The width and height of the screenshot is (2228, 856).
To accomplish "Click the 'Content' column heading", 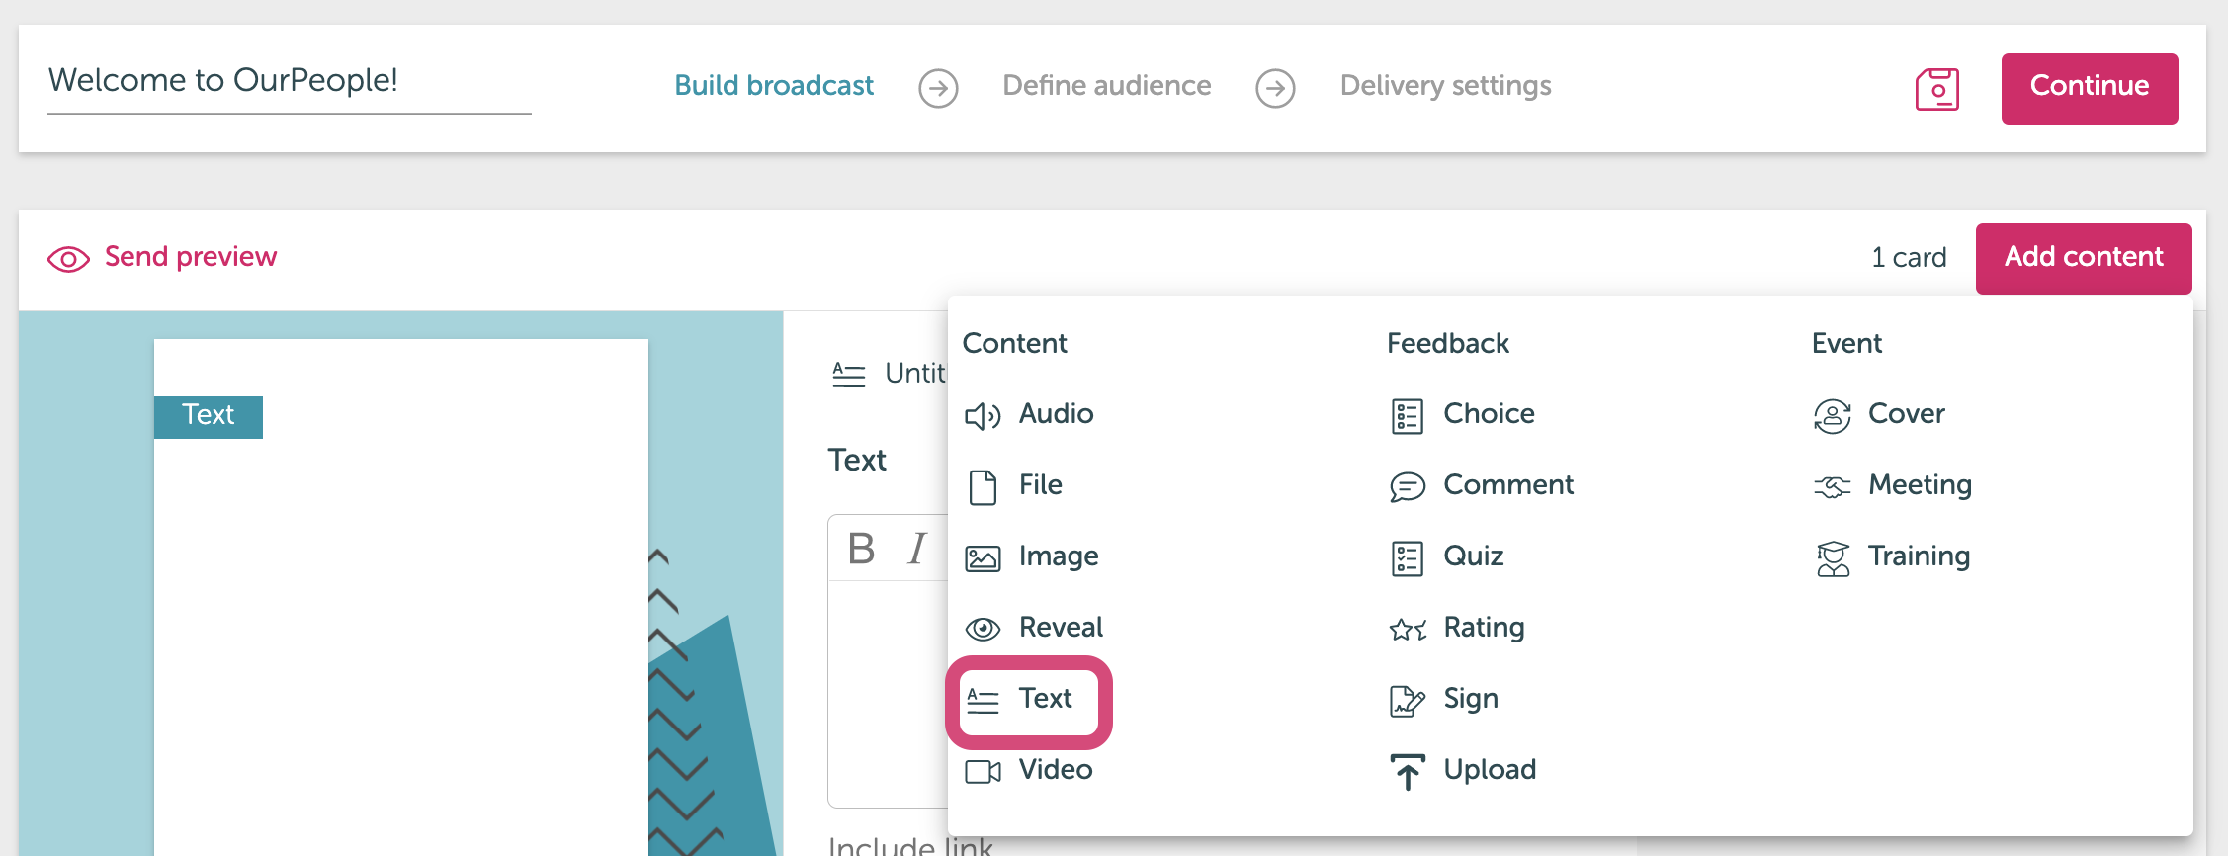I will pos(1015,344).
